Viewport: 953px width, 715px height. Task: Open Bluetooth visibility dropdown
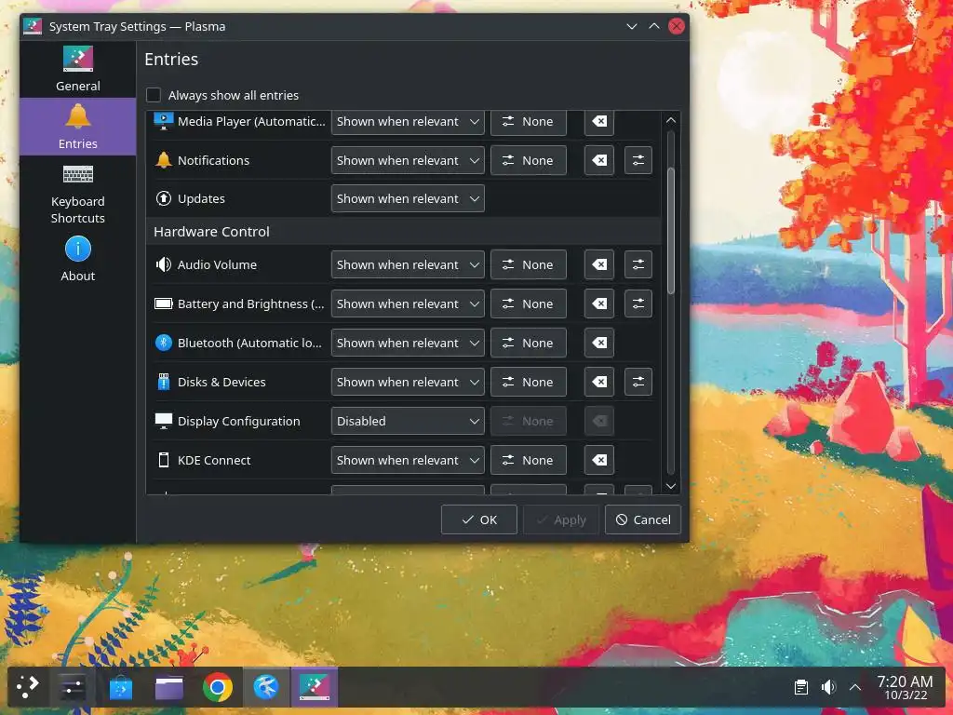[x=408, y=343]
